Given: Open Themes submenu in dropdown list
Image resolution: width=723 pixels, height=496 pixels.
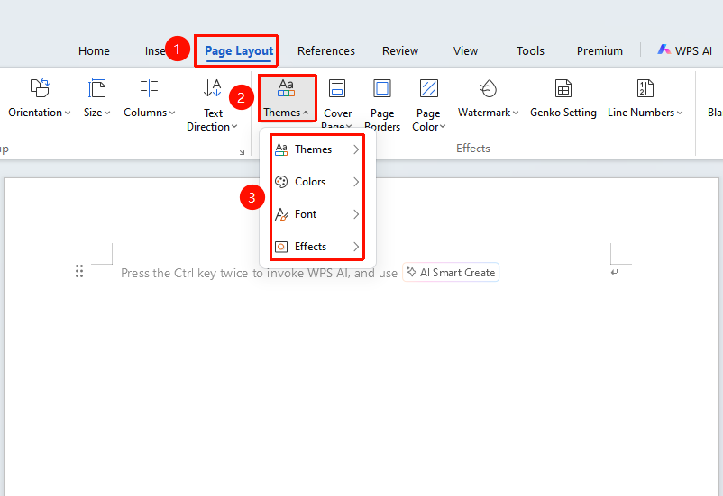Looking at the screenshot, I should 316,149.
